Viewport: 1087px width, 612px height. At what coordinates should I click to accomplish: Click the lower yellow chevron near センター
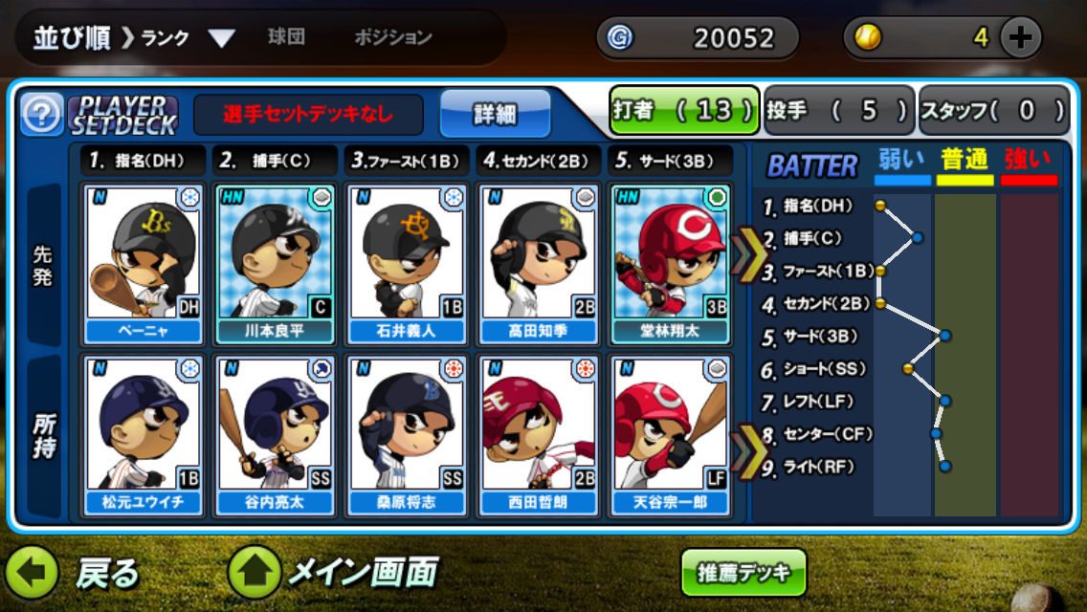748,452
